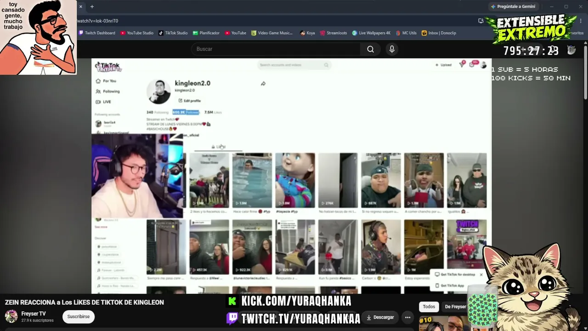Open the three-dot more actions menu

pyautogui.click(x=407, y=317)
